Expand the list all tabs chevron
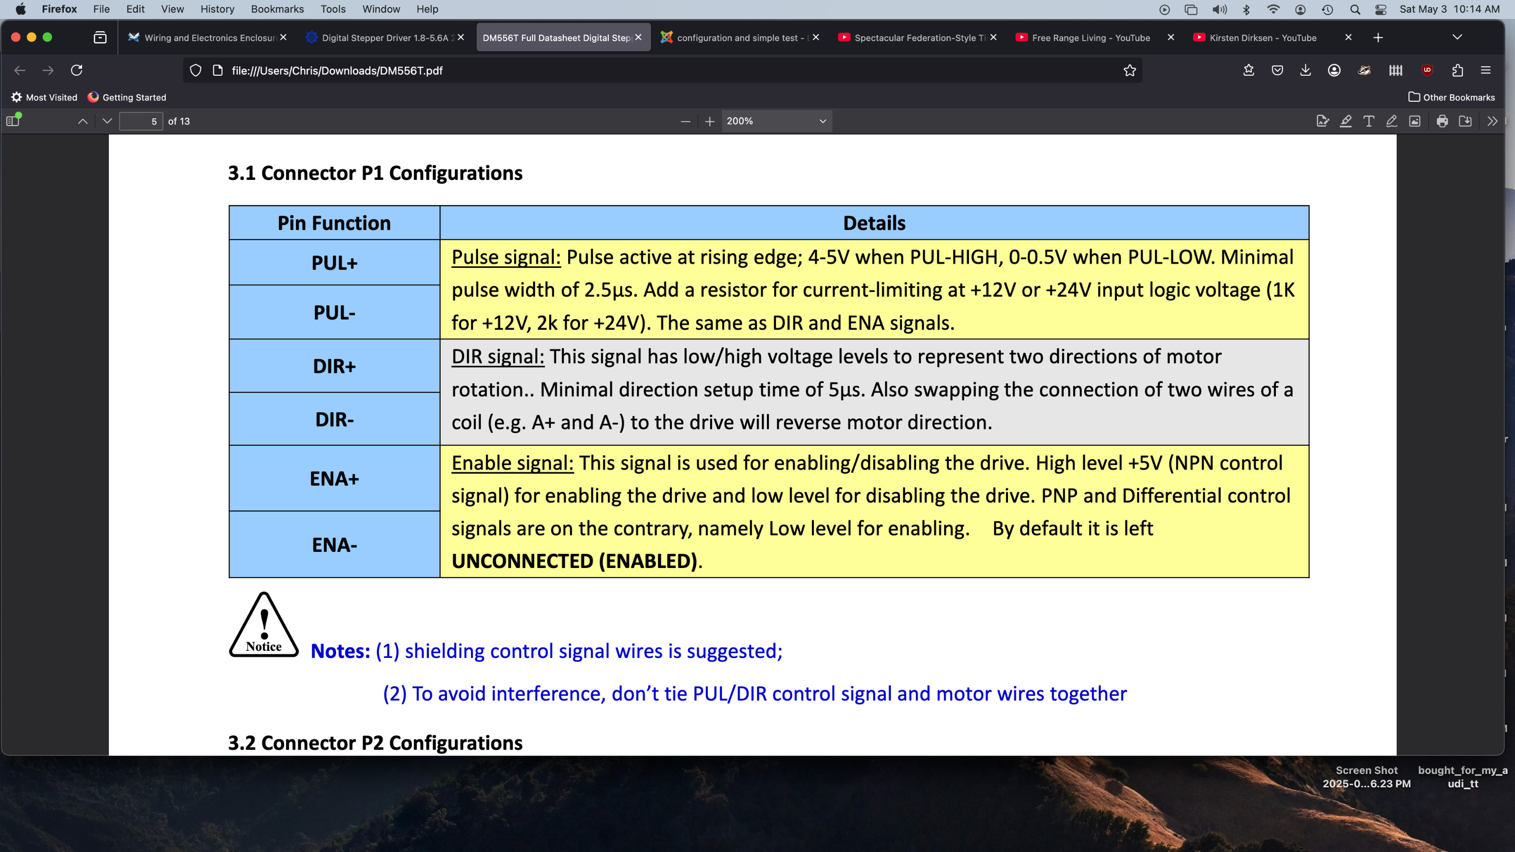The image size is (1515, 852). (x=1457, y=38)
